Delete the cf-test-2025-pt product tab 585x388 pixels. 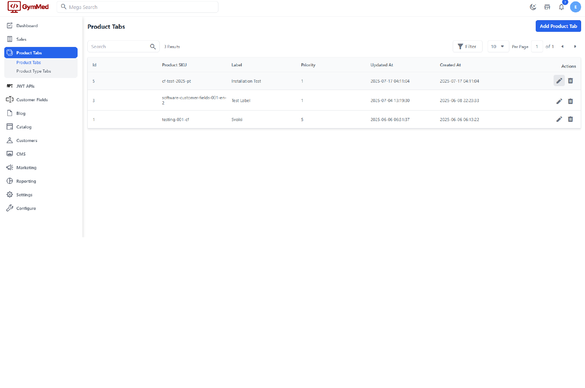pos(570,81)
